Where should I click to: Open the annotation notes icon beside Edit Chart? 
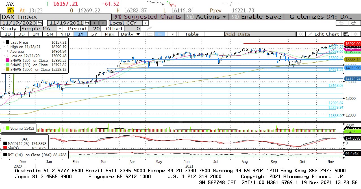click(346, 34)
